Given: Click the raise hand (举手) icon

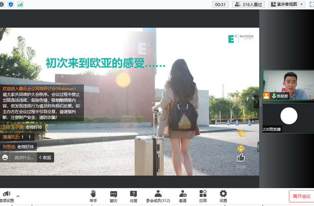Looking at the screenshot, I should pos(93,194).
